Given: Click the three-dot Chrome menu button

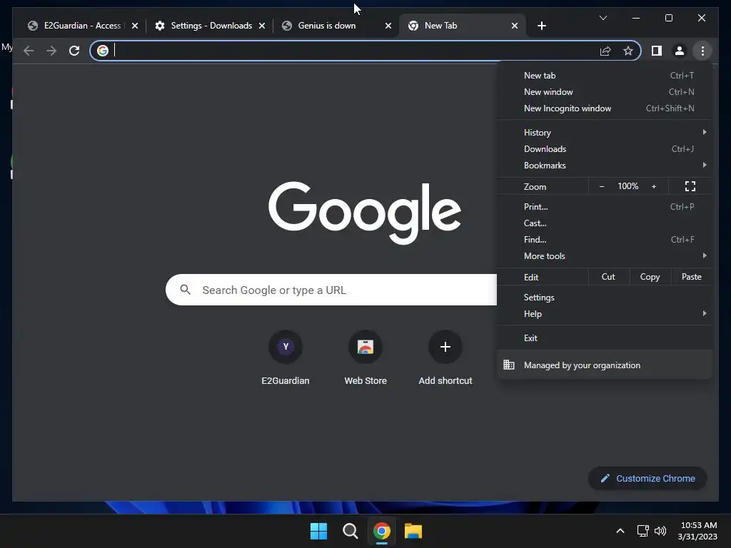Looking at the screenshot, I should [x=702, y=51].
